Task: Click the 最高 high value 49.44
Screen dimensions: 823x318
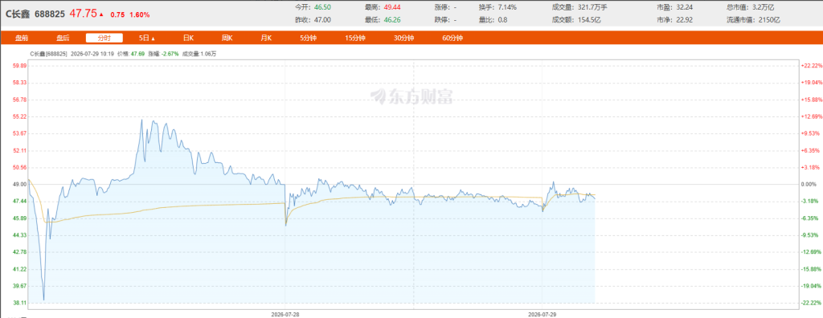Action: coord(393,7)
